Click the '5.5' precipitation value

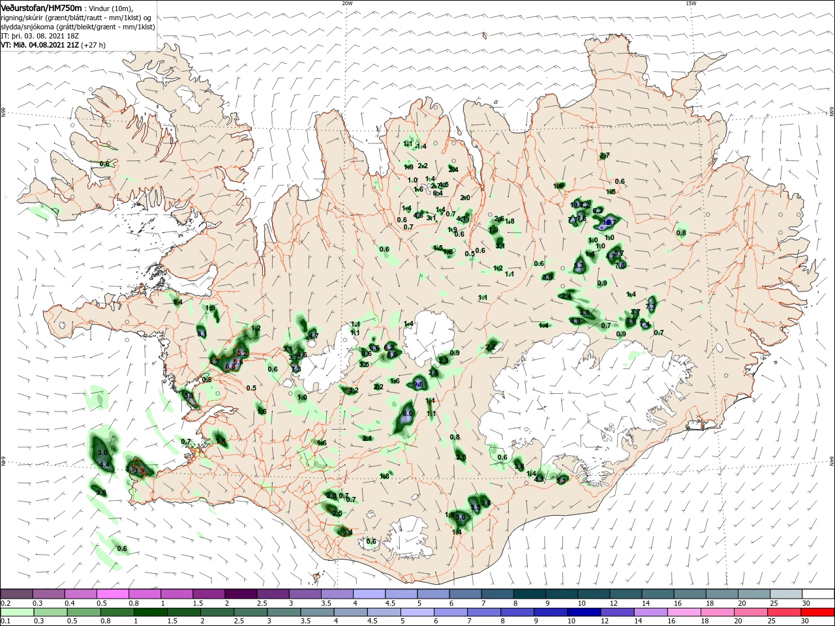[476, 507]
